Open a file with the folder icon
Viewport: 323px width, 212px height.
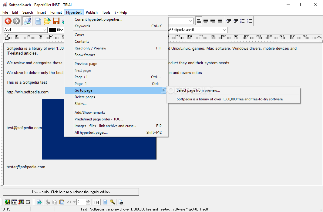tap(47, 21)
